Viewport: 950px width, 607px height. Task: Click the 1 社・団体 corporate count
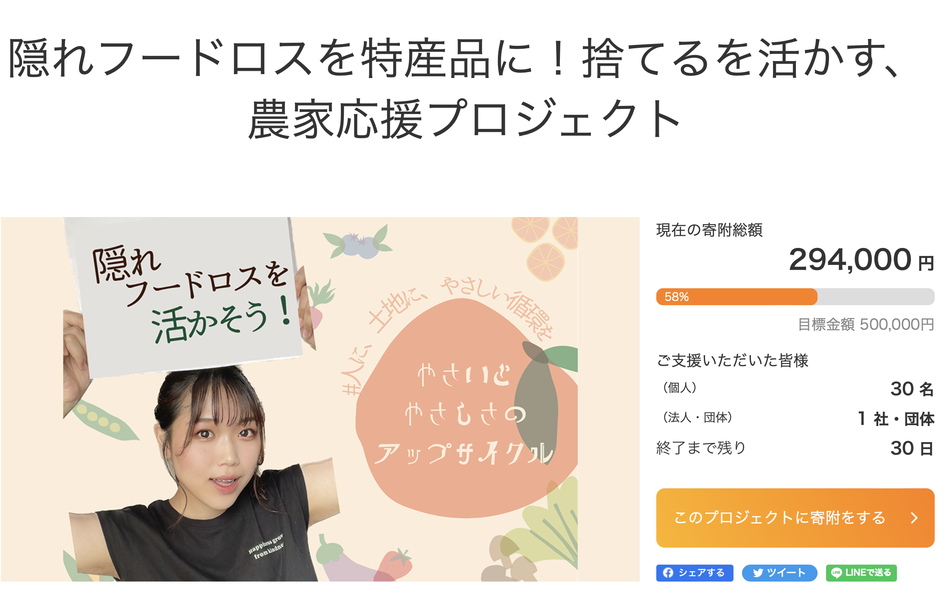tap(896, 419)
